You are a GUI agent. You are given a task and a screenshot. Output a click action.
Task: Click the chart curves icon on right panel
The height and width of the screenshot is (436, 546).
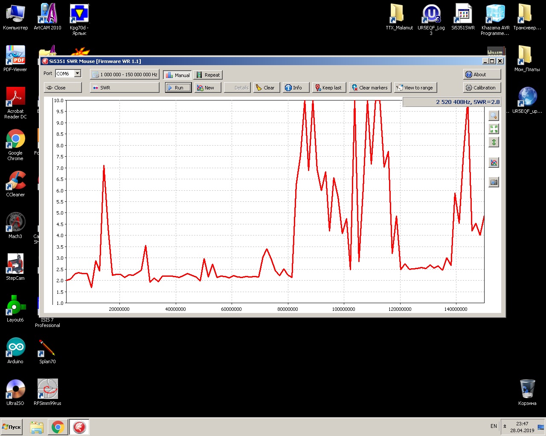pyautogui.click(x=494, y=163)
